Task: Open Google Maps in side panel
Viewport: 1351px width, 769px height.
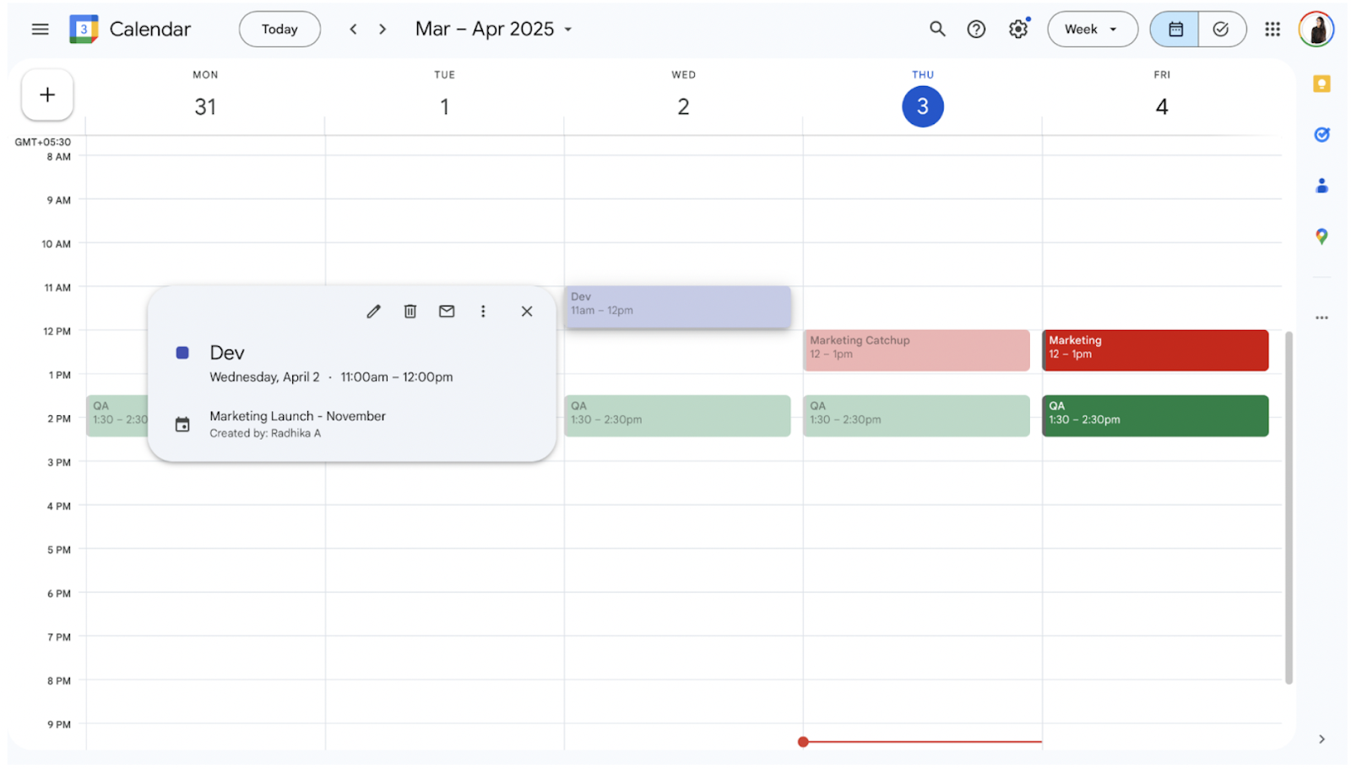Action: [1321, 236]
